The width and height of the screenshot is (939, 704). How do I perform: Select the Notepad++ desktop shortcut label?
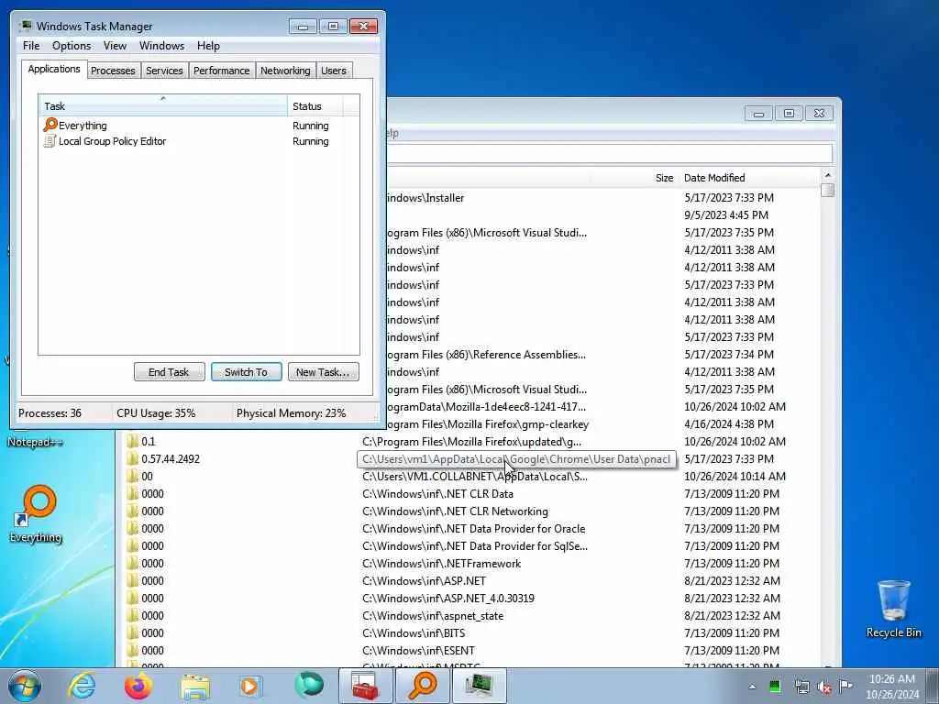point(35,443)
